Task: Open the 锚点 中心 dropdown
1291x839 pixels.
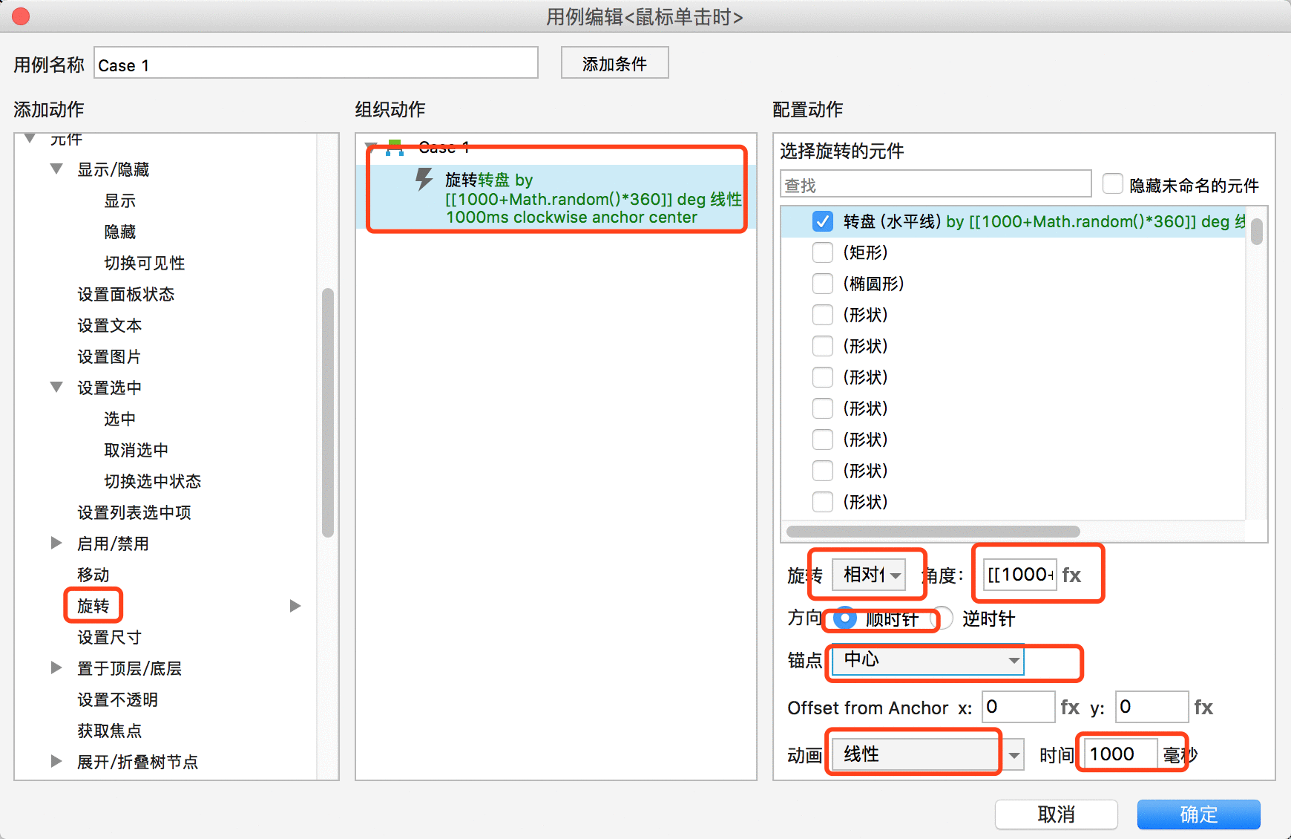Action: [928, 659]
